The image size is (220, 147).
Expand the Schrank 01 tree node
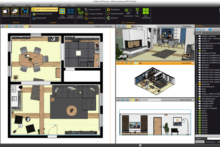(197, 41)
